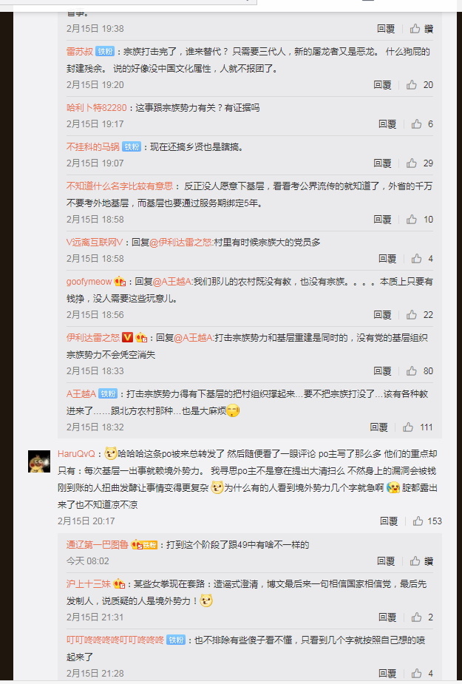
Task: Like A王越A's comment with 111 likes
Action: tap(408, 427)
